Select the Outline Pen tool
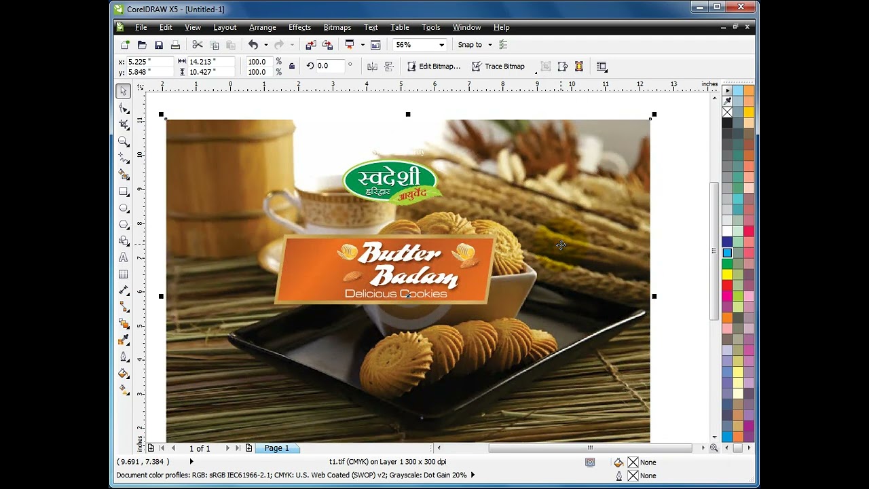Screen dimensions: 869x489 pyautogui.click(x=124, y=357)
